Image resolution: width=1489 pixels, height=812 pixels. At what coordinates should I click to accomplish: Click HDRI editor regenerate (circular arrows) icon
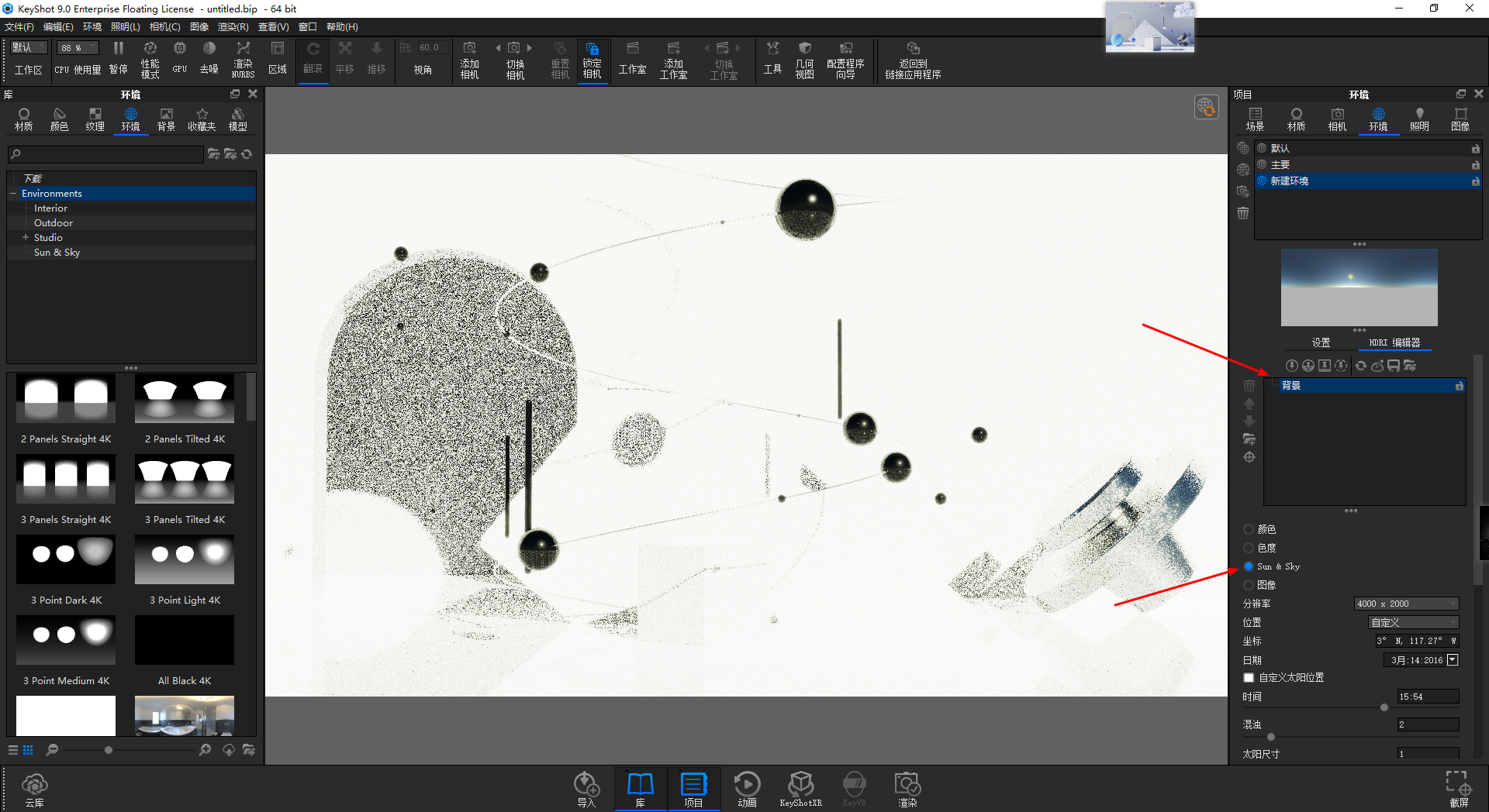(1360, 366)
